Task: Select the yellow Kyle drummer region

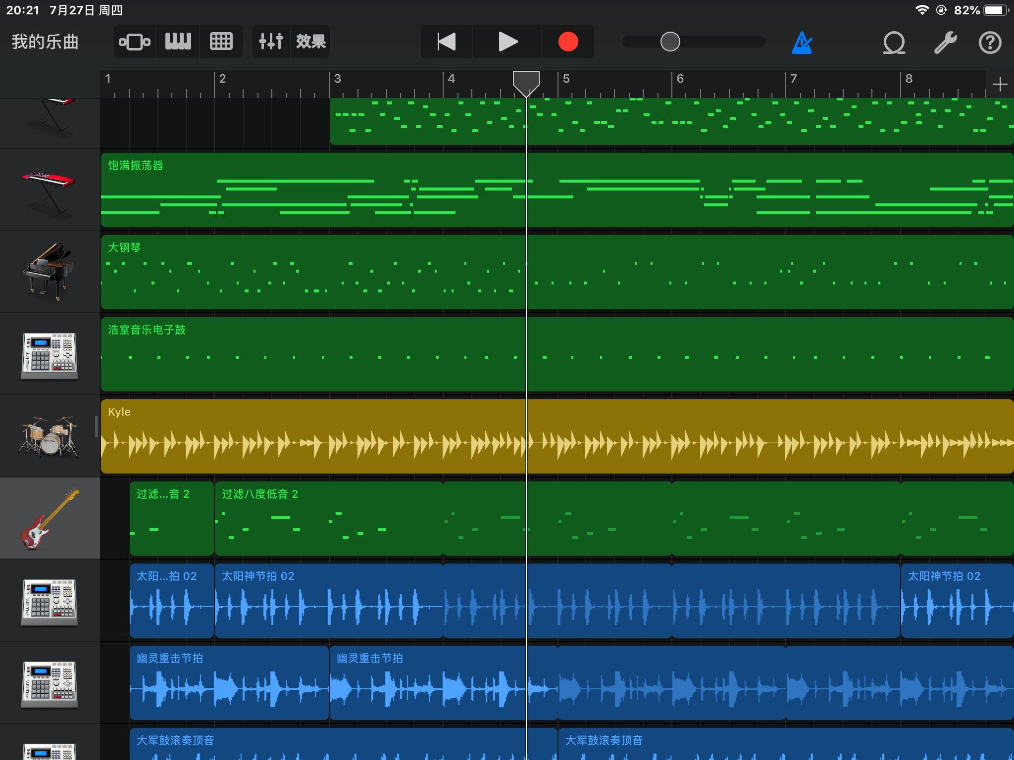Action: [557, 436]
